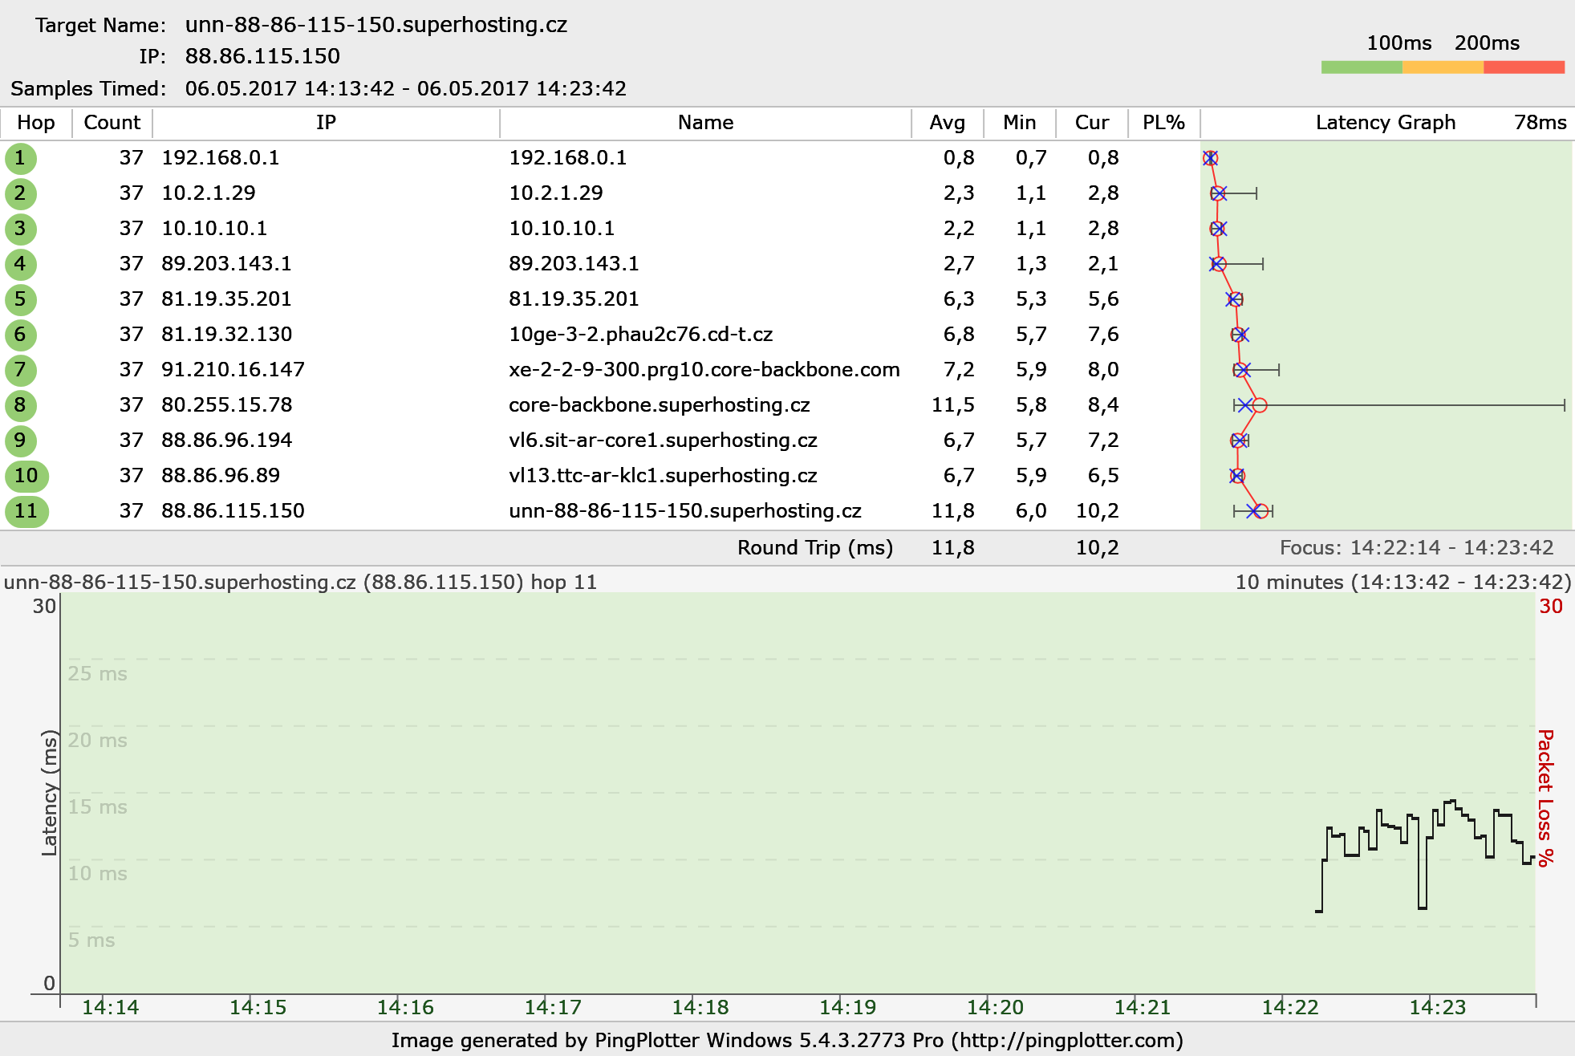Image resolution: width=1575 pixels, height=1056 pixels.
Task: Select the hop 3 green circle icon
Action: tap(20, 229)
